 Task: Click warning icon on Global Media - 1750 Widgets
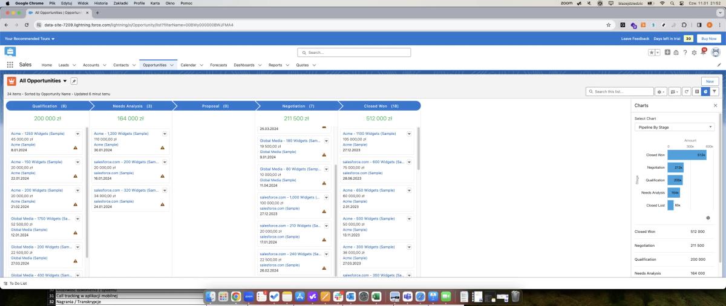coord(76,233)
